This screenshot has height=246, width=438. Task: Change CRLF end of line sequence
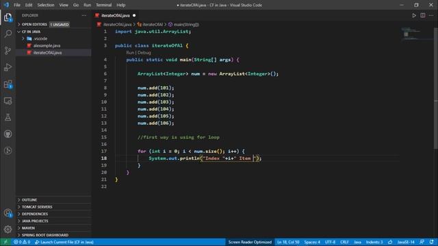pyautogui.click(x=344, y=242)
